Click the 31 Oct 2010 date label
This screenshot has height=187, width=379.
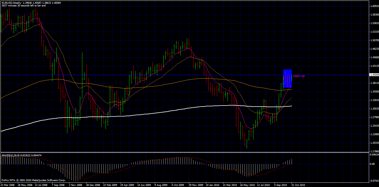(x=298, y=185)
